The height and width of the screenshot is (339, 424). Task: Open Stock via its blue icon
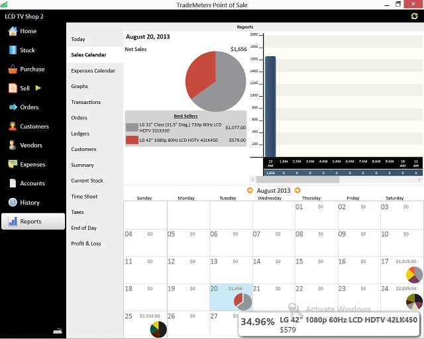coord(13,50)
